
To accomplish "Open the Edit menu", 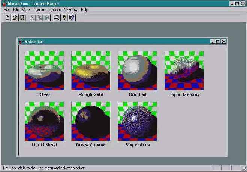I will (x=16, y=10).
